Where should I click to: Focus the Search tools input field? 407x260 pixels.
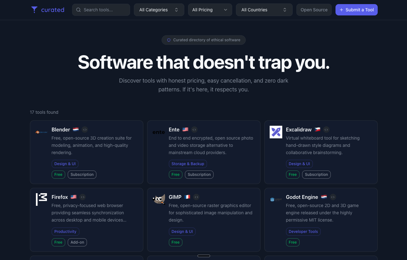coord(101,10)
